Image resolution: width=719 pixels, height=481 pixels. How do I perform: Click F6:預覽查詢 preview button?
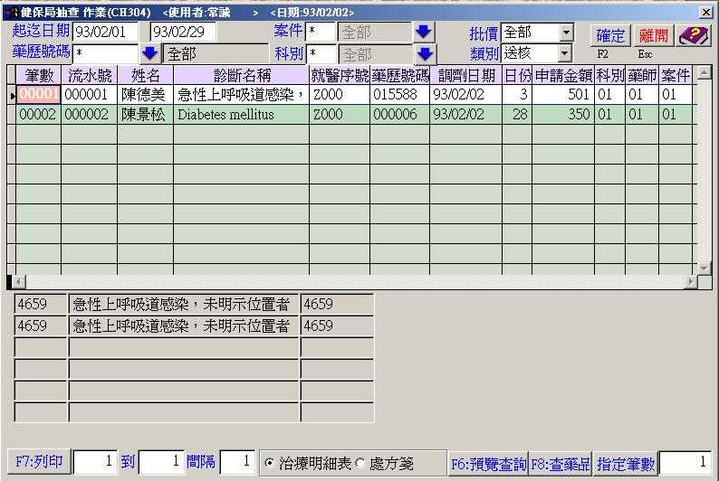tap(488, 464)
